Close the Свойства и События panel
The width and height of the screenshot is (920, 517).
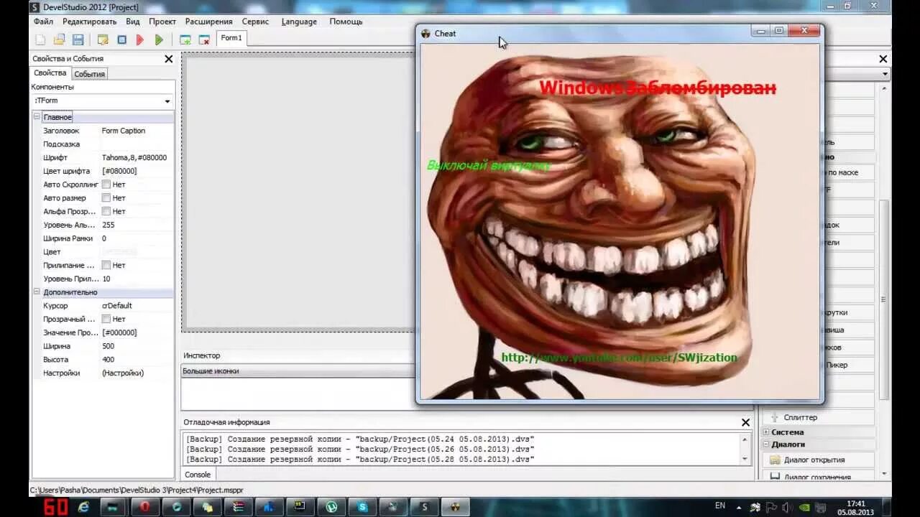click(169, 59)
